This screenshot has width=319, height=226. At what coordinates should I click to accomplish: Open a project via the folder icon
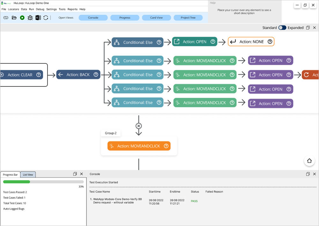tap(14, 18)
